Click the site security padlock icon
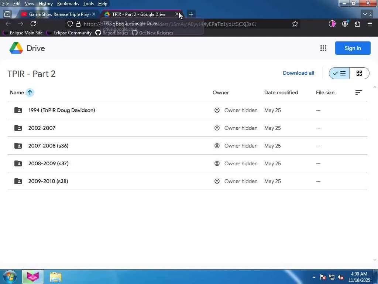Image resolution: width=378 pixels, height=284 pixels. 78,24
